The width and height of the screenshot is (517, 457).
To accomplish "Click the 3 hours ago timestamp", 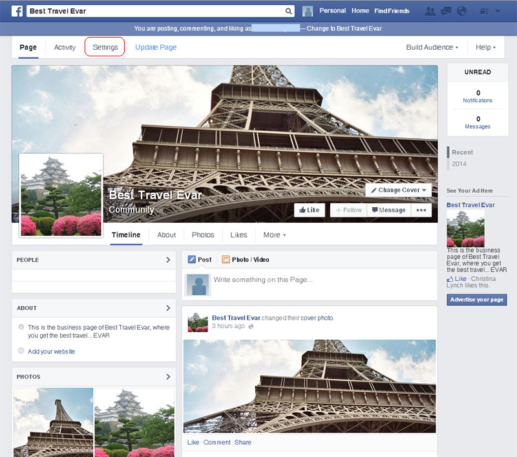I will (228, 326).
